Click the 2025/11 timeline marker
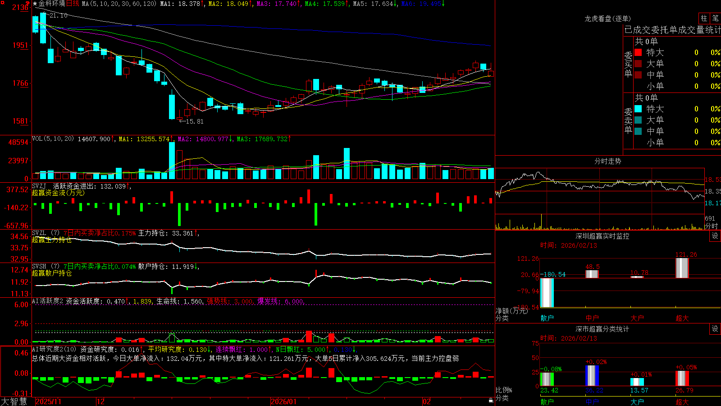The image size is (721, 406). click(x=48, y=401)
